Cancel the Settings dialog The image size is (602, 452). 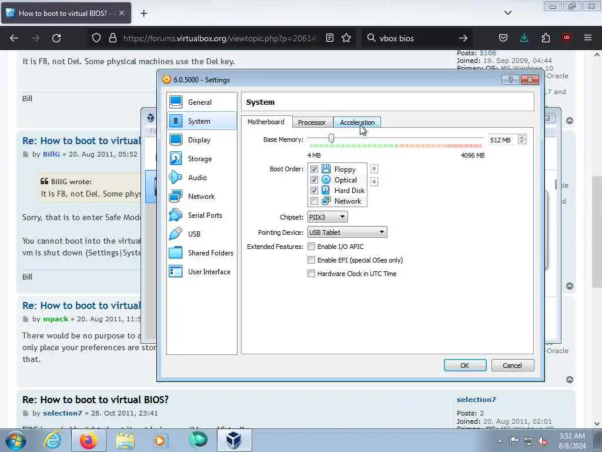click(512, 365)
